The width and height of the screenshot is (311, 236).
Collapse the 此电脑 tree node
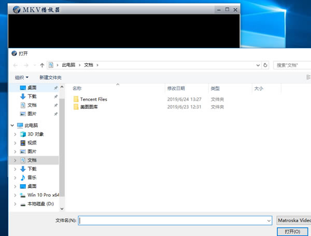12,125
